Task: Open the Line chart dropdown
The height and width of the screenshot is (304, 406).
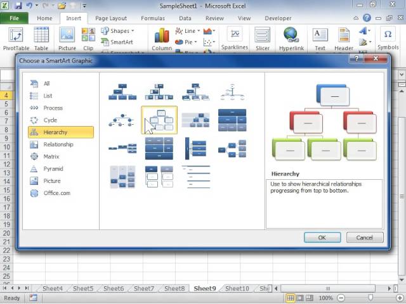Action: click(x=188, y=31)
